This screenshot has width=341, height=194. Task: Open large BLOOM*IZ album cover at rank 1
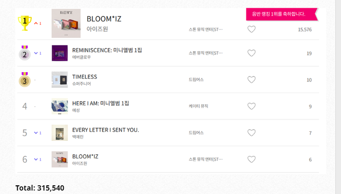[x=66, y=23]
